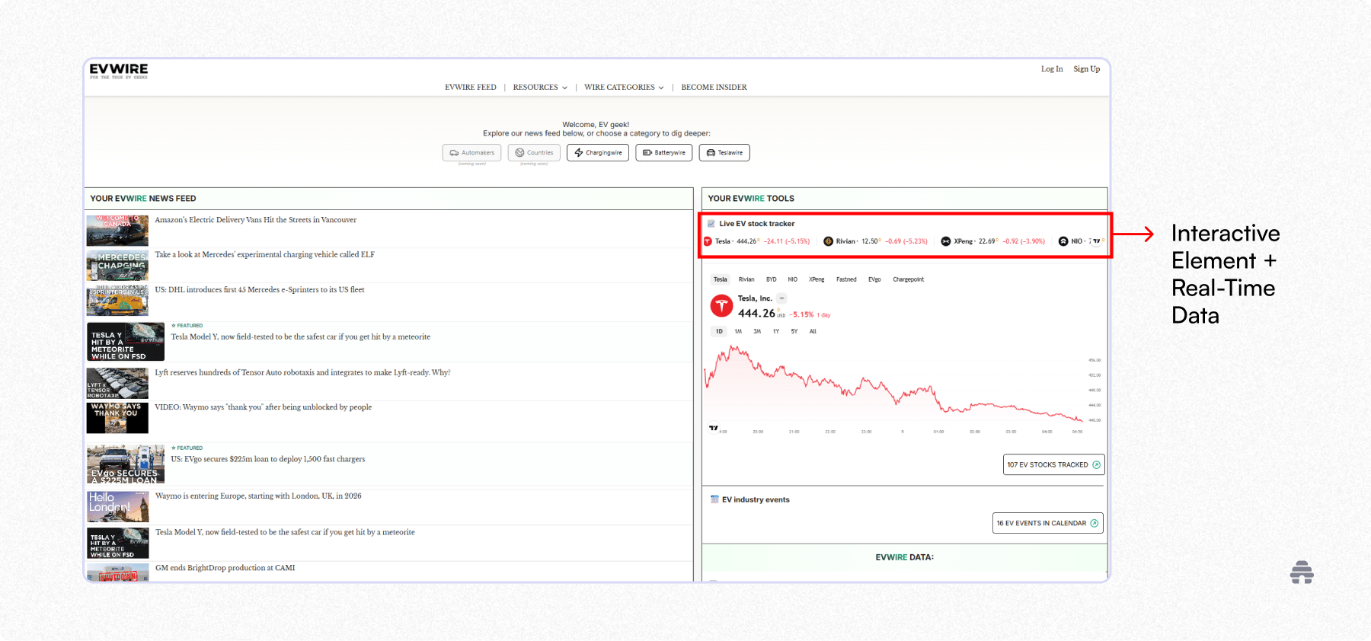Switch to the Tesla tab in the chart widget
The height and width of the screenshot is (641, 1371).
(x=721, y=279)
